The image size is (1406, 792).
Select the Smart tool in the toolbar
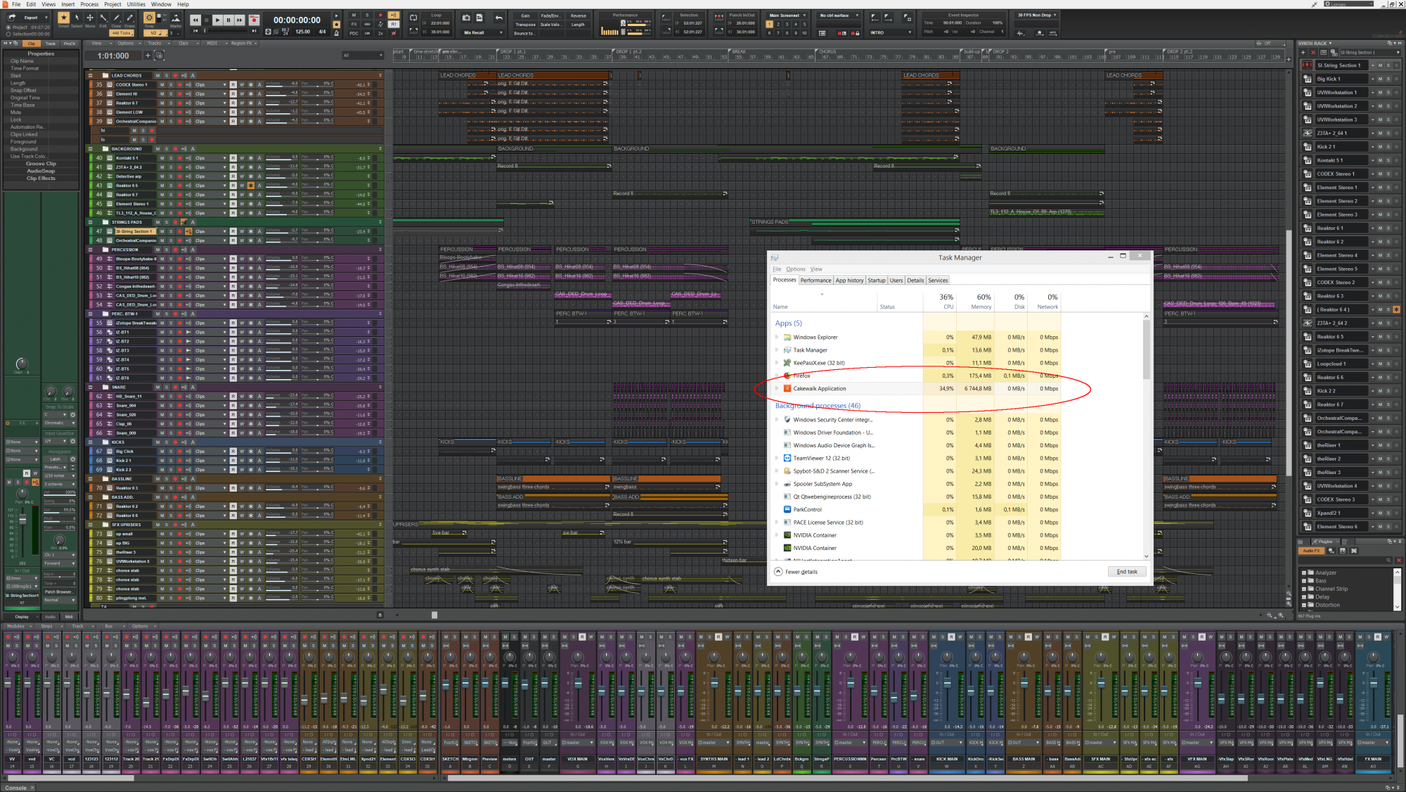63,18
